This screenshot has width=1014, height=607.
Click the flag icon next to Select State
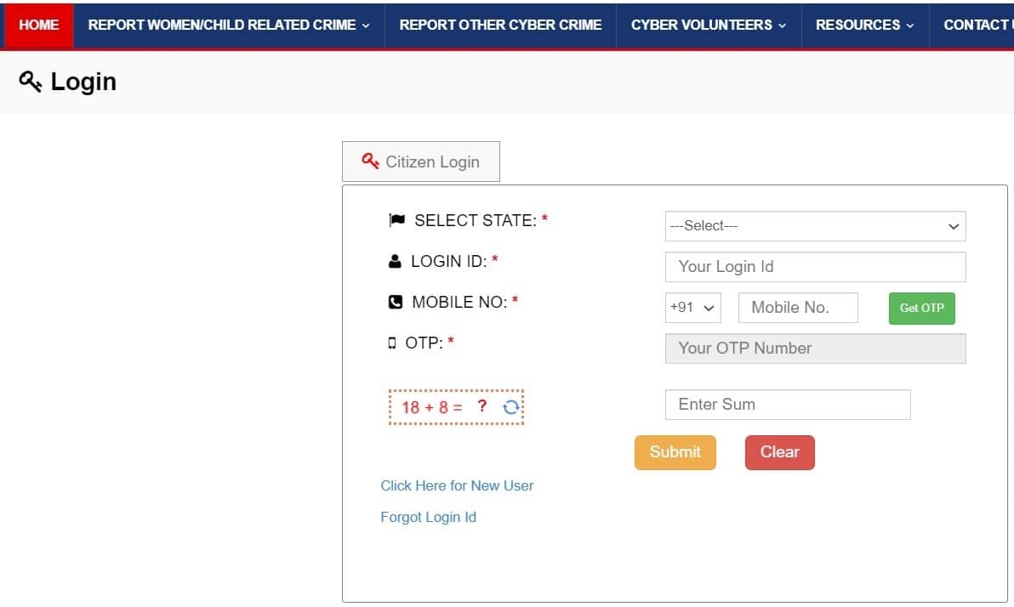(x=396, y=220)
